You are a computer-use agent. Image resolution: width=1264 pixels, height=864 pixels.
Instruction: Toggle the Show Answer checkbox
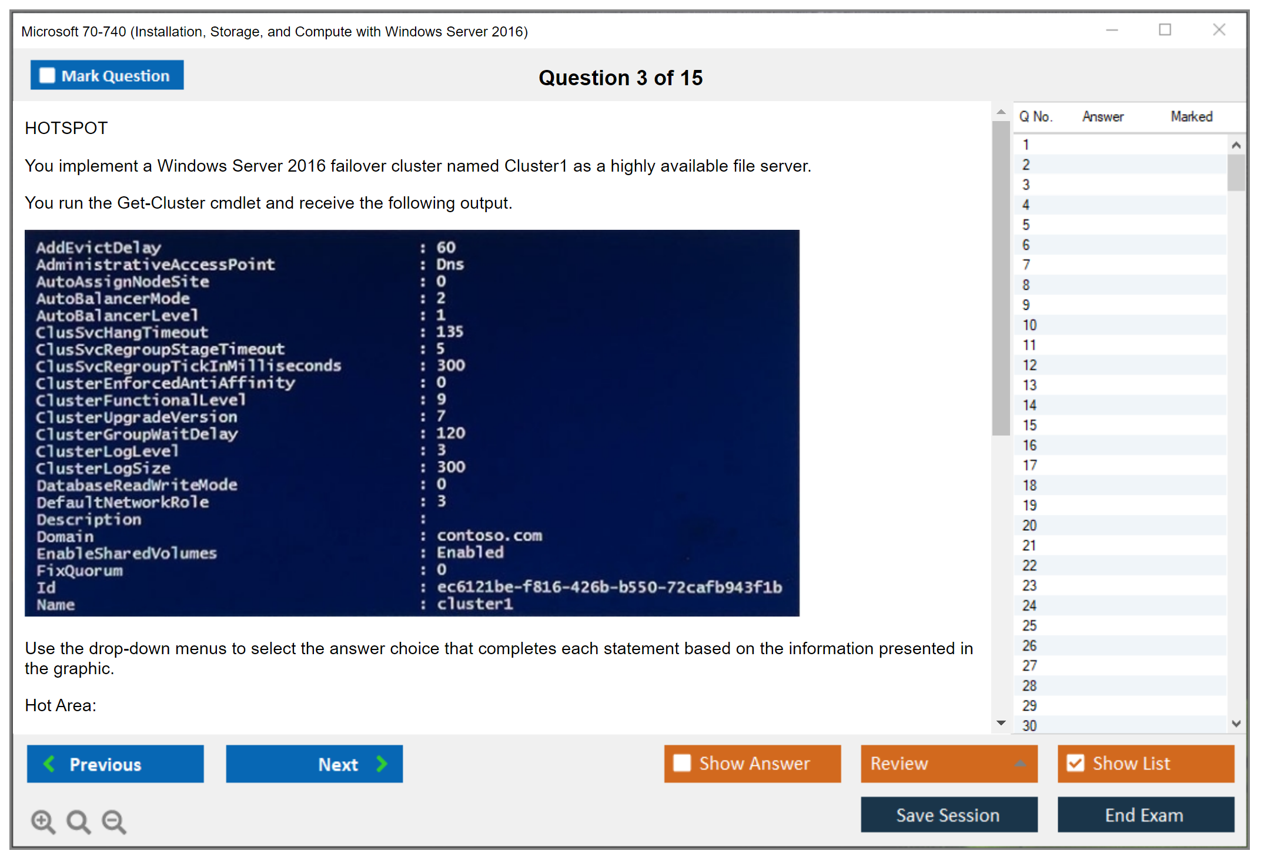pos(682,763)
